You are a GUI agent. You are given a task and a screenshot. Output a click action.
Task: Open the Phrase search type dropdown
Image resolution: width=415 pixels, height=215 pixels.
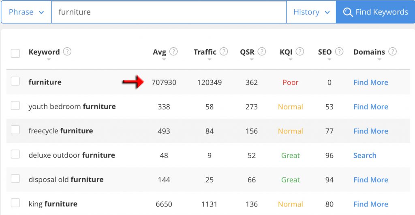(26, 12)
